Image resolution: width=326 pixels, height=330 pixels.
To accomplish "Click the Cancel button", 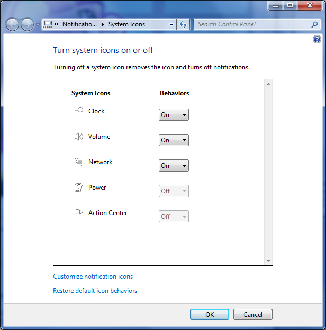I will [253, 315].
